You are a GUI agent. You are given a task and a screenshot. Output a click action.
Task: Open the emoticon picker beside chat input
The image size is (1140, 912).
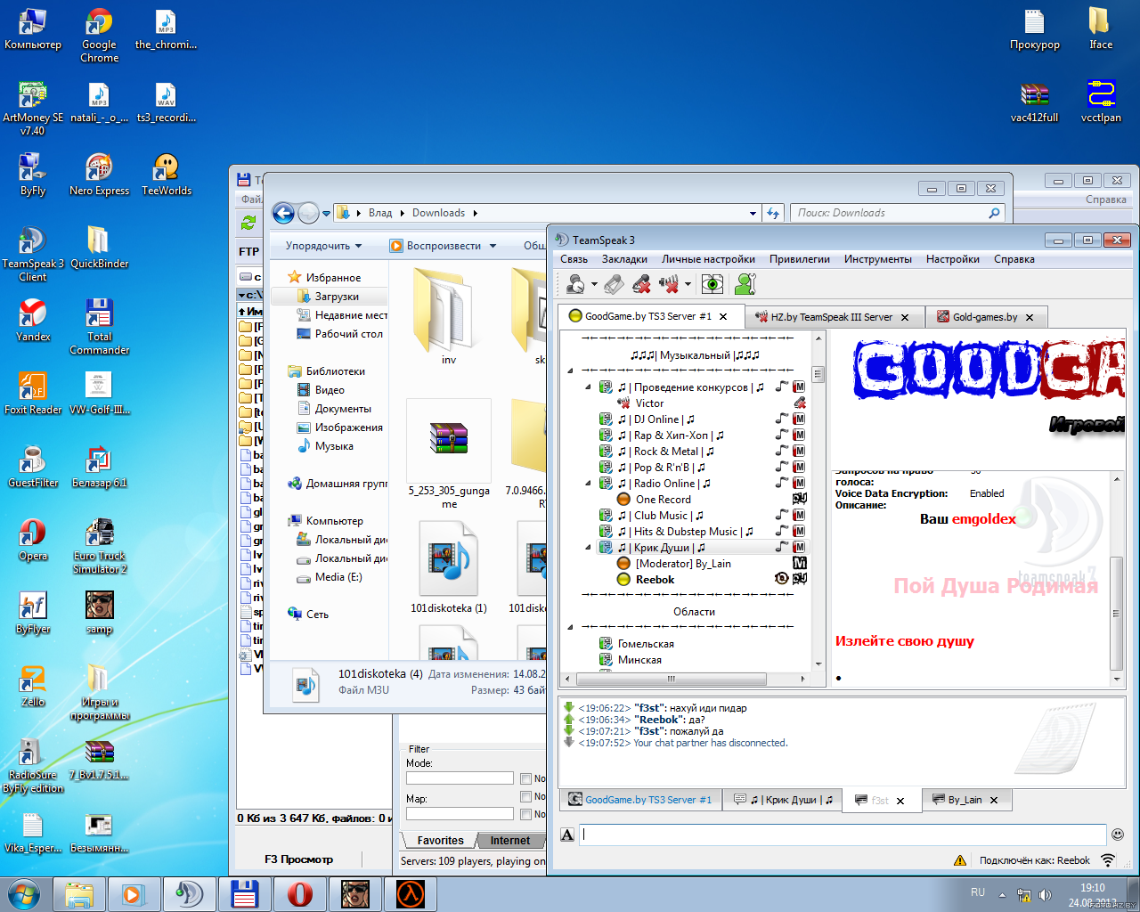tap(1118, 835)
